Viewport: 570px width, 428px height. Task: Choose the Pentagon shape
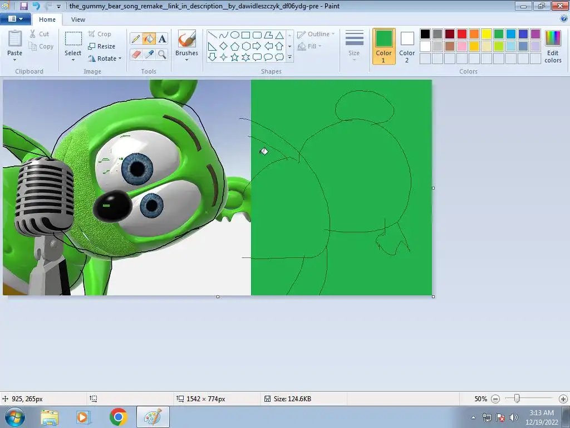tap(235, 46)
